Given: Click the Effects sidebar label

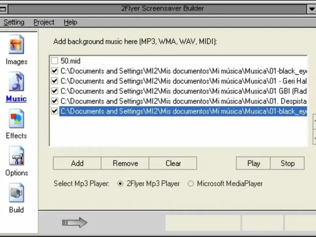Looking at the screenshot, I should pyautogui.click(x=16, y=135).
